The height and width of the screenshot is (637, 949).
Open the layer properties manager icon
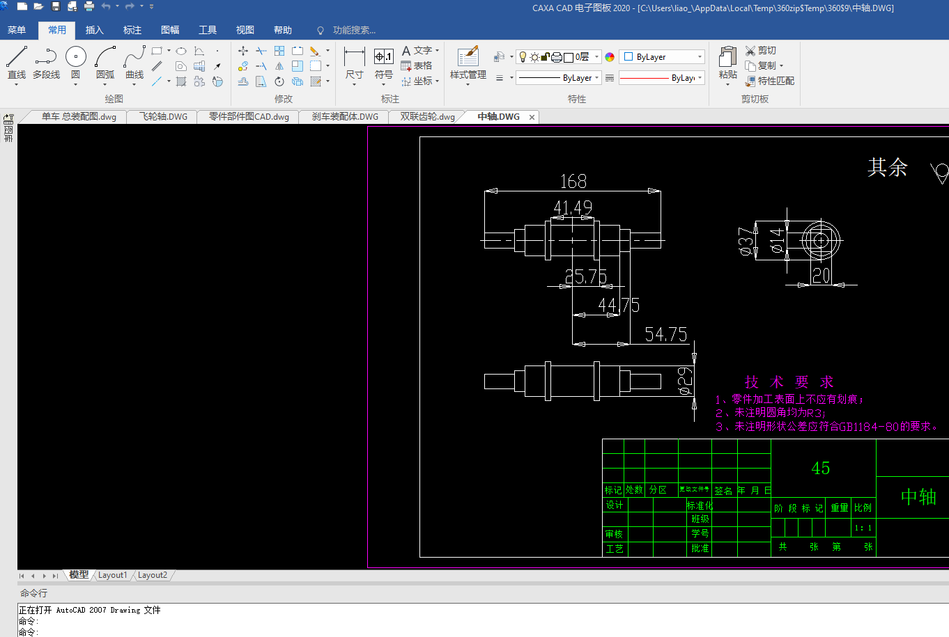tap(499, 57)
